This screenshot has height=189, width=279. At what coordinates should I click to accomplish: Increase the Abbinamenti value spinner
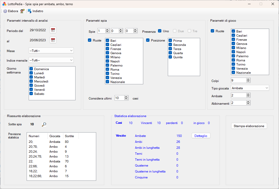[248, 102]
